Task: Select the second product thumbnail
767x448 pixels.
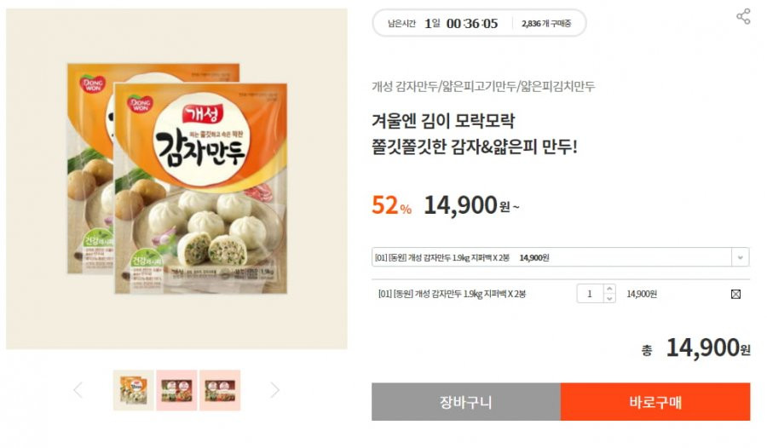Action: click(176, 390)
